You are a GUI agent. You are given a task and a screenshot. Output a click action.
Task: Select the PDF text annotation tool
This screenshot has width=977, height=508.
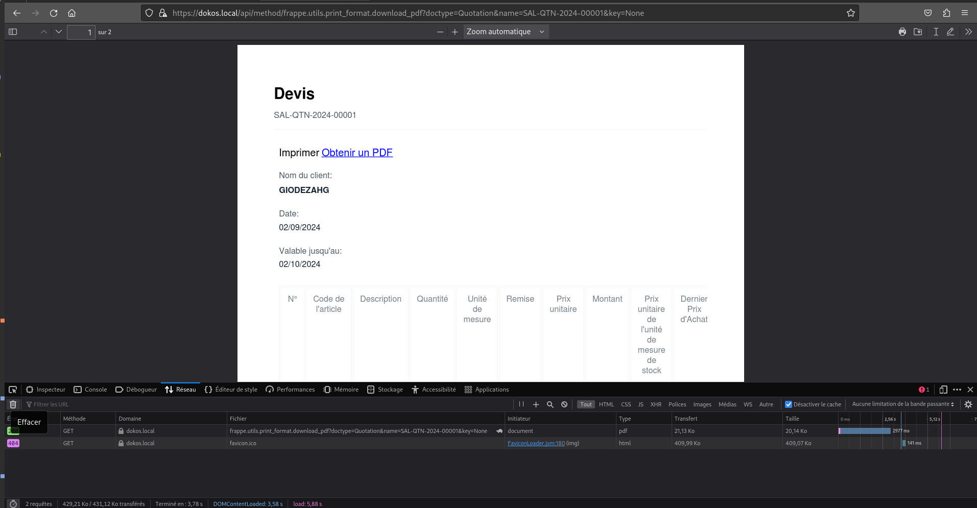point(936,32)
